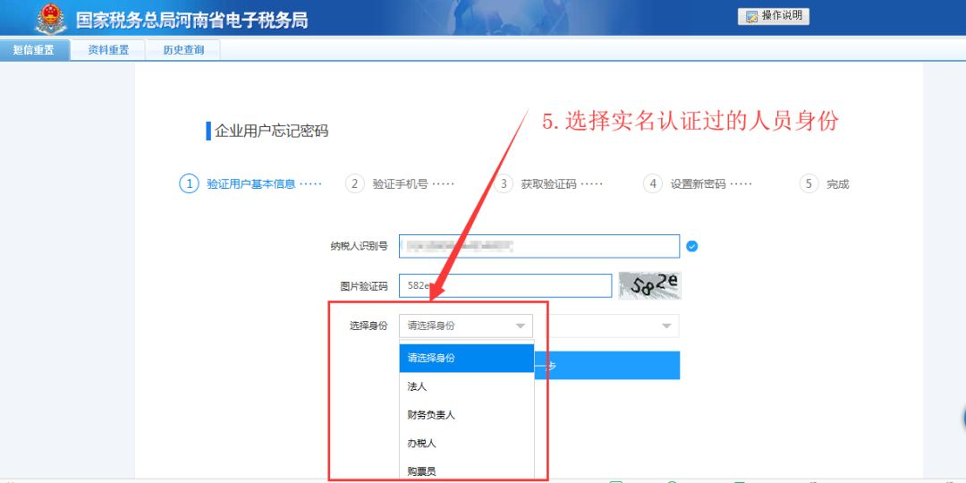Viewport: 966px width, 483px height.
Task: Click step 2 circle 验证手机号
Action: coord(355,183)
